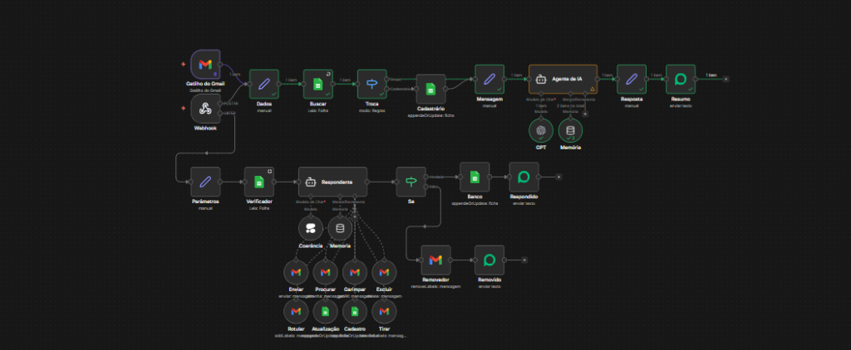Select the Se conditional node
This screenshot has width=851, height=350.
[x=411, y=182]
